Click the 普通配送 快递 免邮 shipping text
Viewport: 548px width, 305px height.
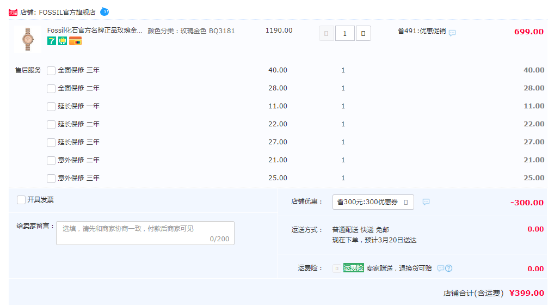click(360, 230)
